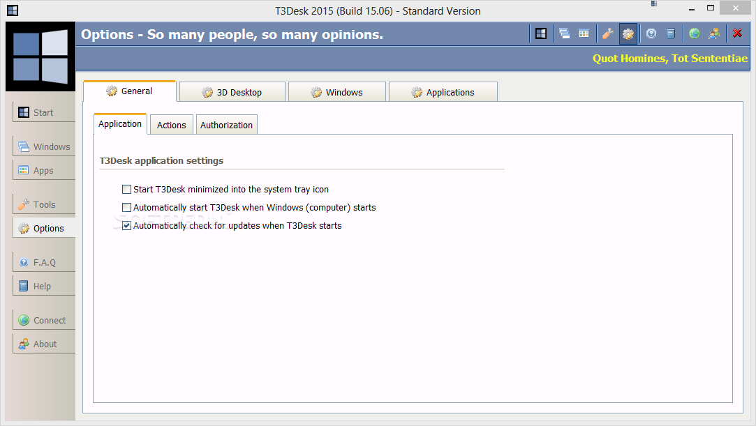The height and width of the screenshot is (426, 756).
Task: Uncheck automatically check for updates option
Action: point(127,225)
